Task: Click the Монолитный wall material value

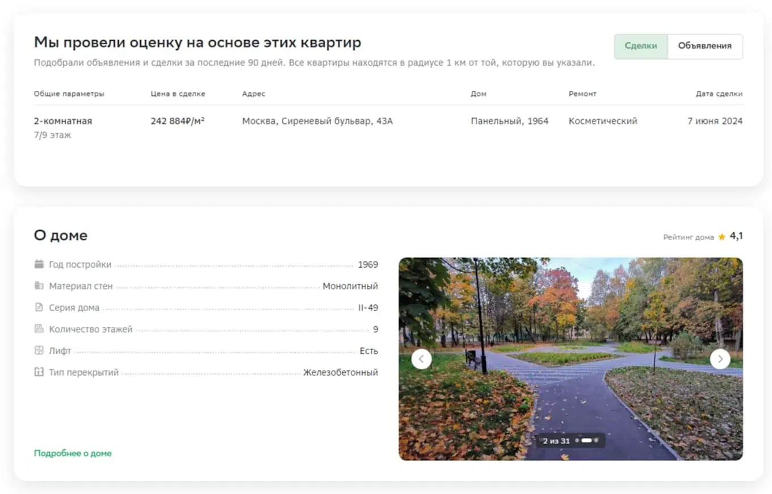Action: click(x=350, y=286)
